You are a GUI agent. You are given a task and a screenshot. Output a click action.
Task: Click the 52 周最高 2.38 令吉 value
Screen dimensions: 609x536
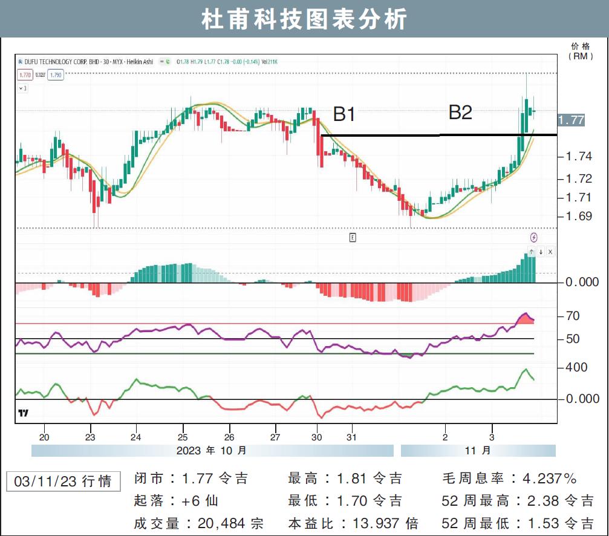click(517, 501)
